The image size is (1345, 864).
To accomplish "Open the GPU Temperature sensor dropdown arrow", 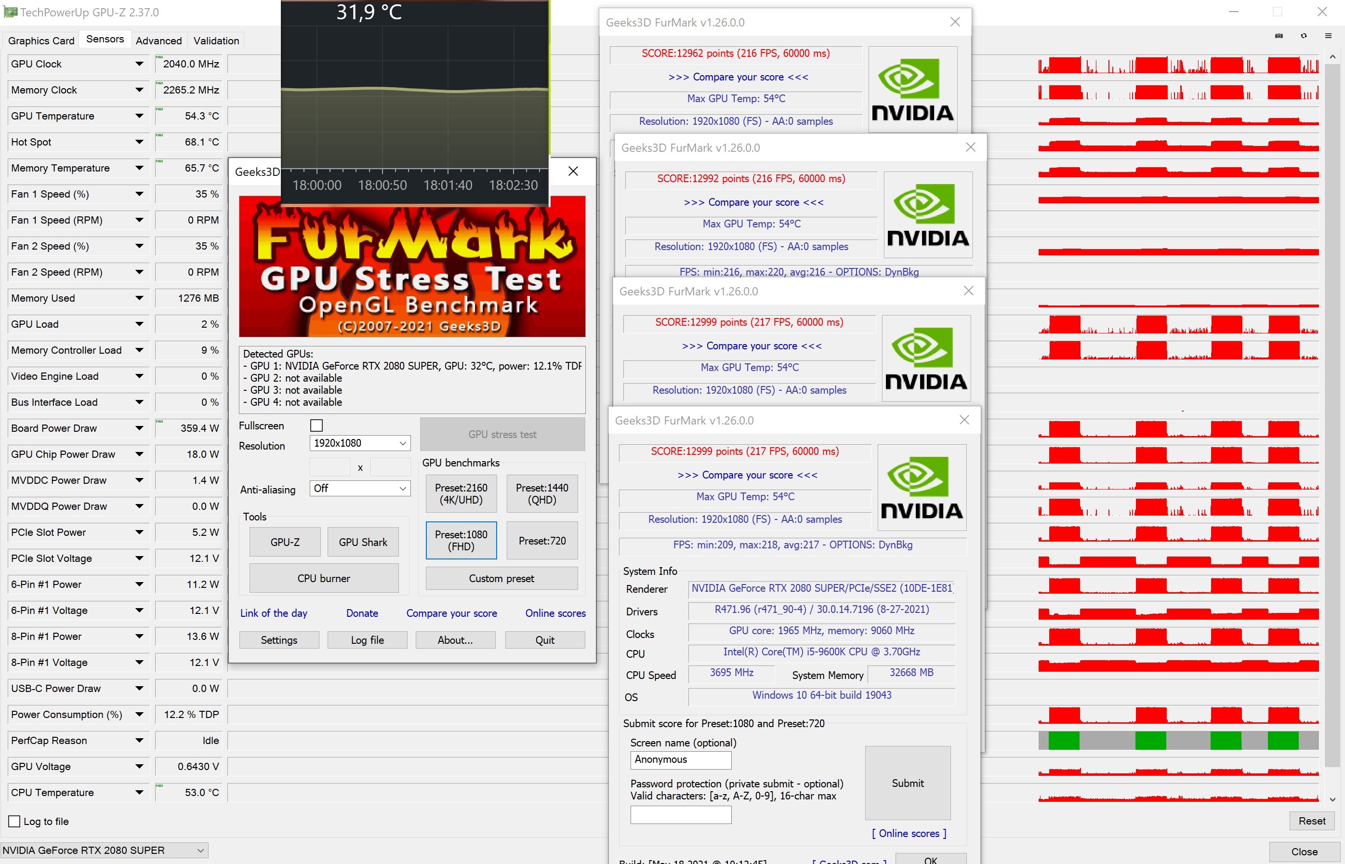I will (139, 116).
